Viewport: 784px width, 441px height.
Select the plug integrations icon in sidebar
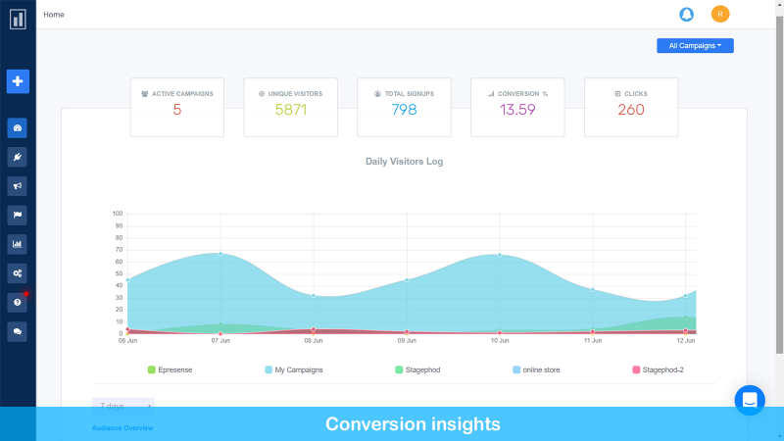pos(17,157)
